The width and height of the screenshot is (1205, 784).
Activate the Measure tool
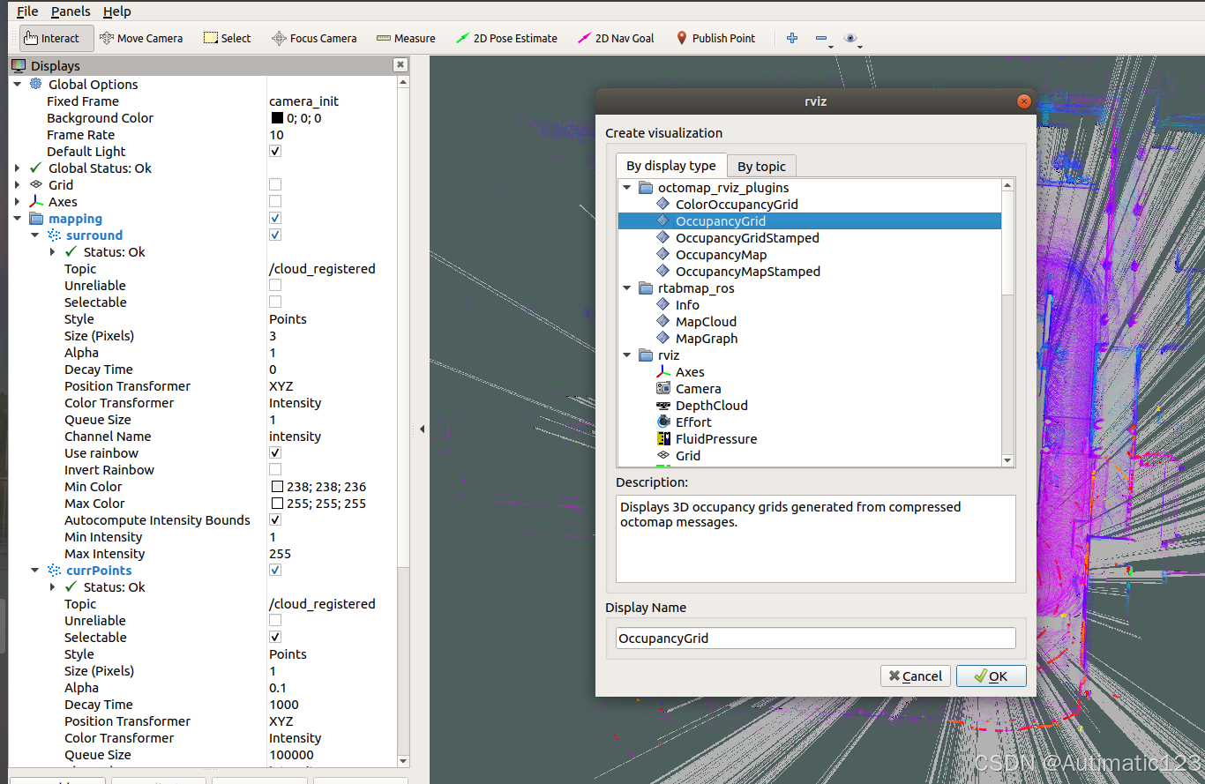(406, 38)
